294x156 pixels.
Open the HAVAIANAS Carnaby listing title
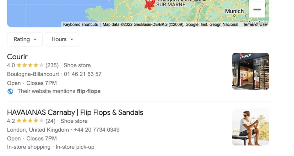pos(75,112)
